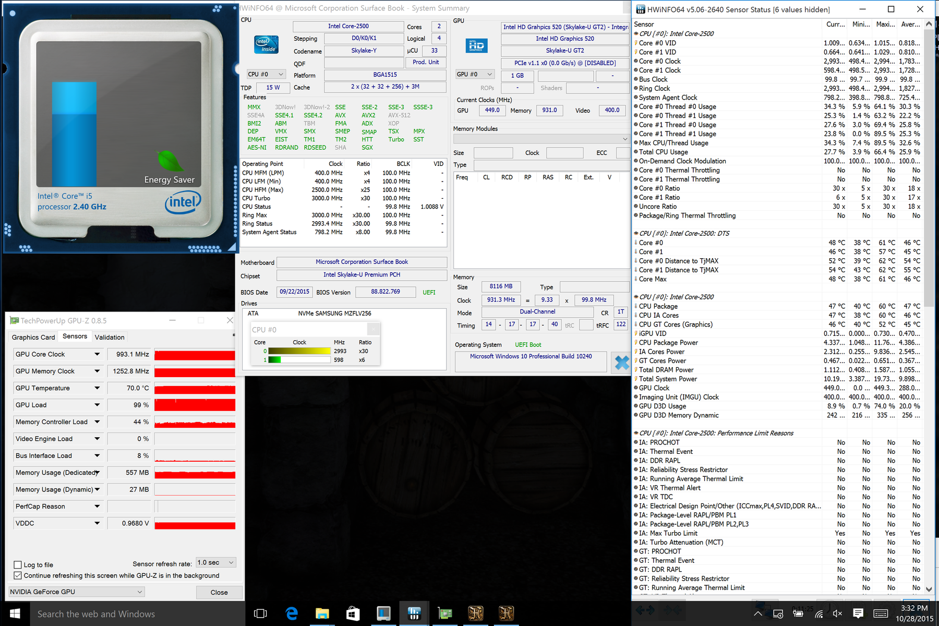
Task: Click the Current column header in Sensor Status
Action: coord(836,24)
